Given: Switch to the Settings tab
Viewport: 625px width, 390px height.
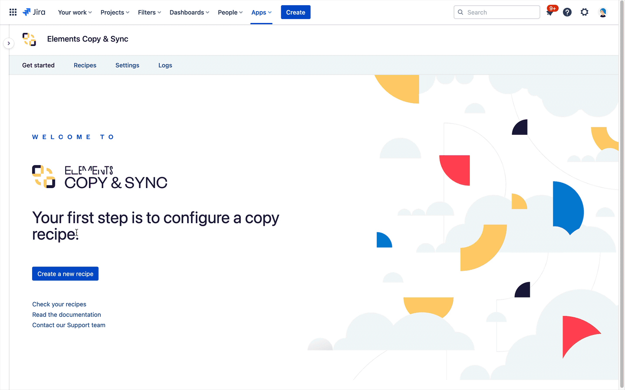Looking at the screenshot, I should (x=127, y=65).
